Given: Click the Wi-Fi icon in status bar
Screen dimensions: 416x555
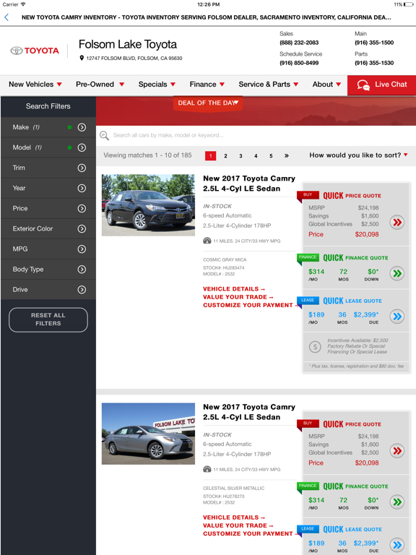Looking at the screenshot, I should [x=23, y=4].
